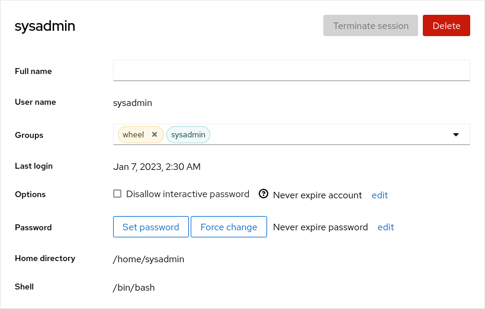Click the sysadmin page heading
The image size is (485, 309).
(x=45, y=26)
